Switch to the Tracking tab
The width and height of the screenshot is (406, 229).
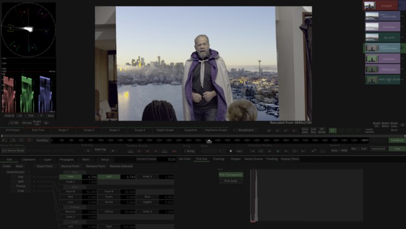[x=272, y=159]
